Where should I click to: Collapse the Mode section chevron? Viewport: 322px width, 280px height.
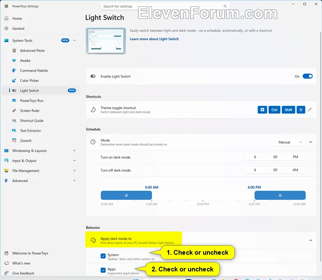click(x=310, y=142)
